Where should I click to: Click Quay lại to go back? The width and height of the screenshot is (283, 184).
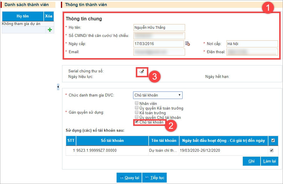pyautogui.click(x=129, y=178)
